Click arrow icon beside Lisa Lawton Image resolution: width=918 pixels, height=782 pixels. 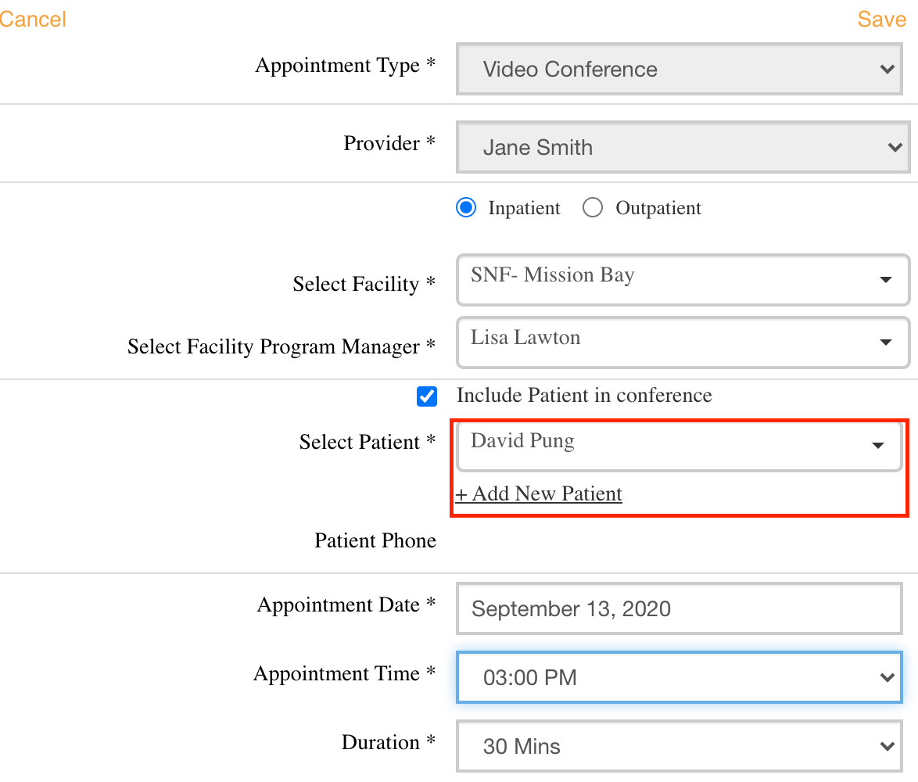click(x=886, y=342)
